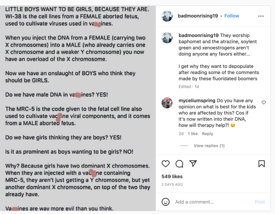Like myceliumspring's comment with small heart
The height and width of the screenshot is (214, 275).
tap(264, 102)
